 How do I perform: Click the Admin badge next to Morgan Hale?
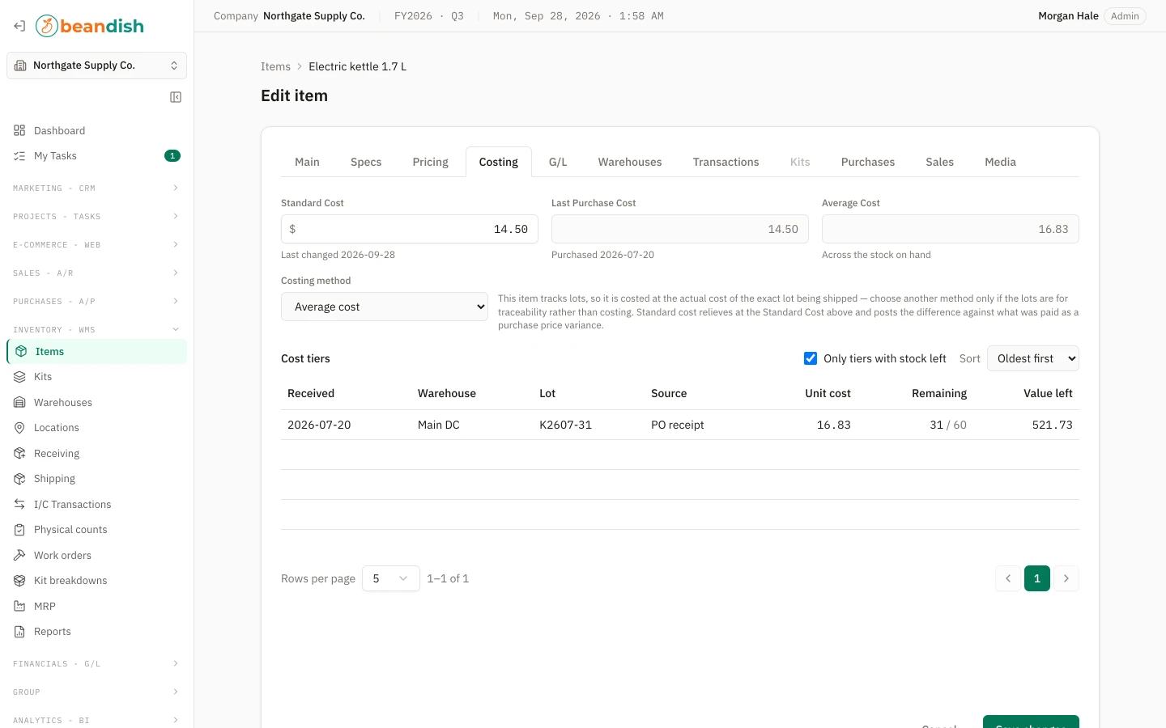click(x=1125, y=16)
